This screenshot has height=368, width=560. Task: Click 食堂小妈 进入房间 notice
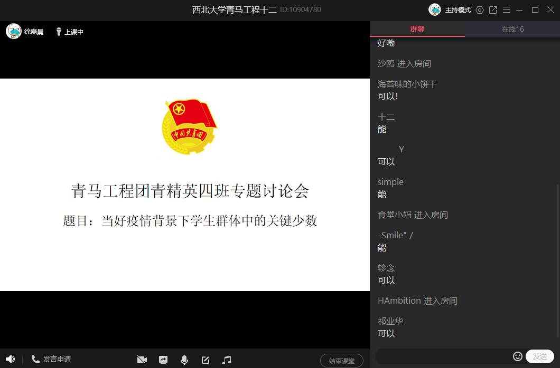coord(413,215)
